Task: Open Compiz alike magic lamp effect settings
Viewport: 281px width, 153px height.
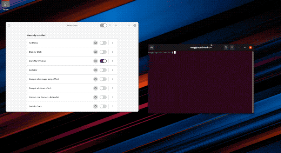Action: point(95,79)
